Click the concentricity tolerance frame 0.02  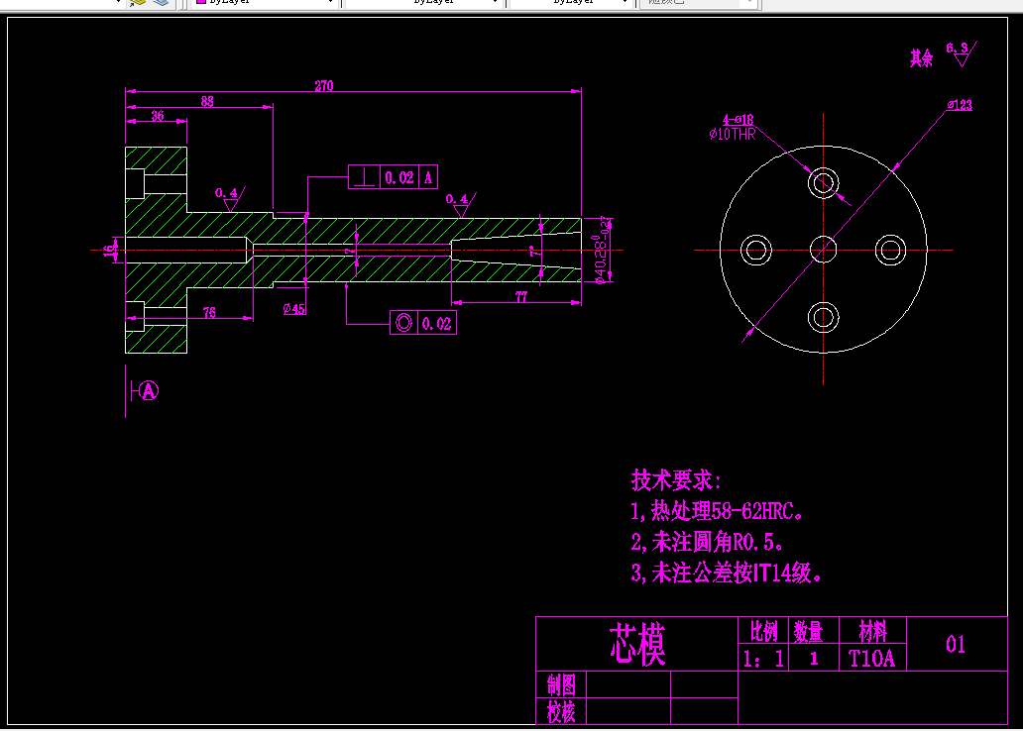tap(422, 324)
